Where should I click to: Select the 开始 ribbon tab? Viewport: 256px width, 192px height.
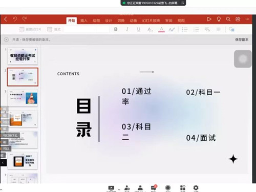(72, 20)
